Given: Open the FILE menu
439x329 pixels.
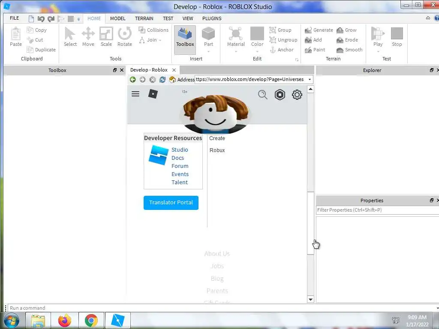Looking at the screenshot, I should (x=14, y=18).
